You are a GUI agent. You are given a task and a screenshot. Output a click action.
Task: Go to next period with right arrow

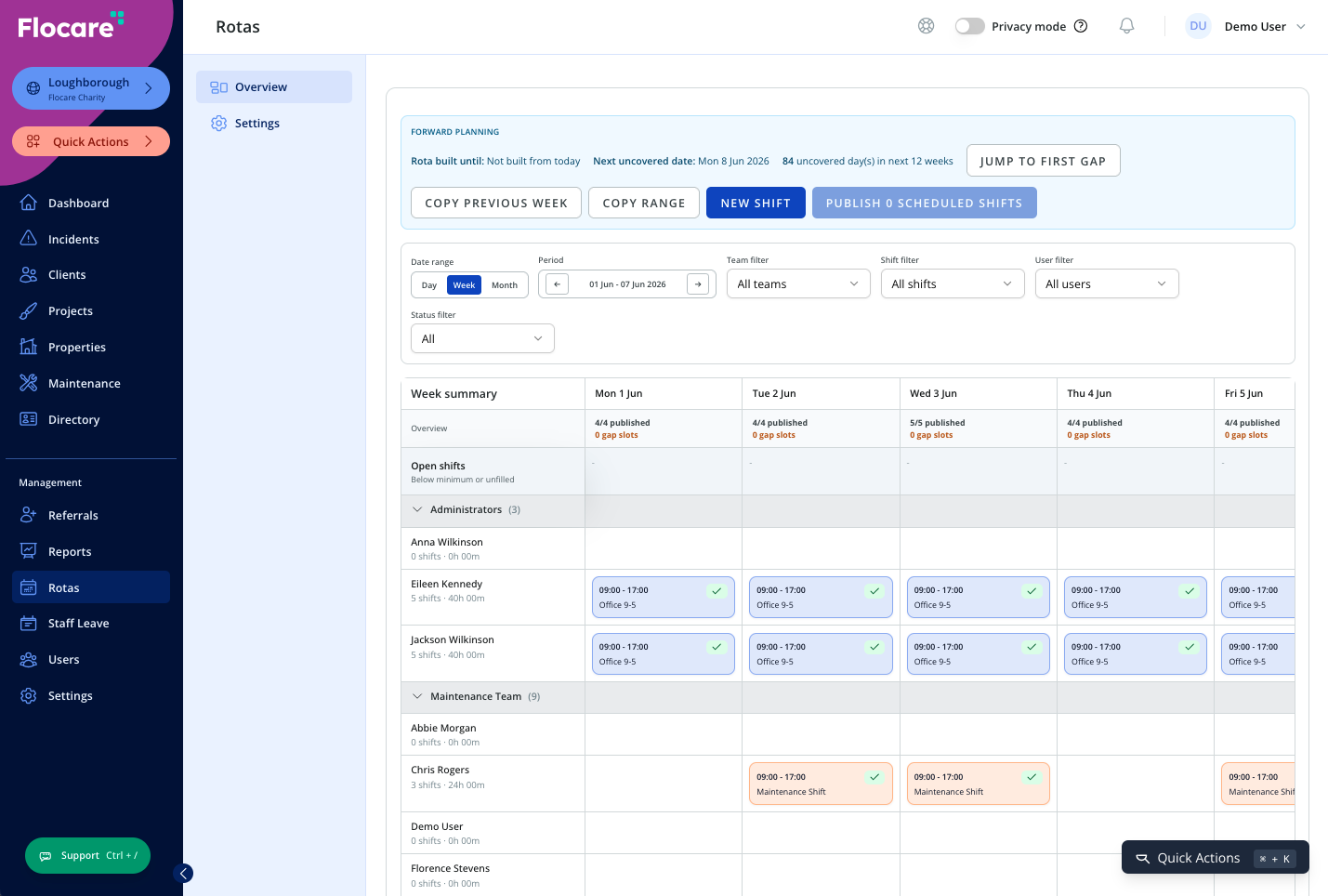pos(698,284)
